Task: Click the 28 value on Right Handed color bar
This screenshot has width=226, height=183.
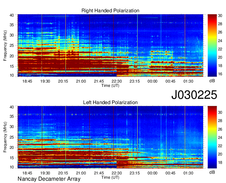Action: point(220,24)
